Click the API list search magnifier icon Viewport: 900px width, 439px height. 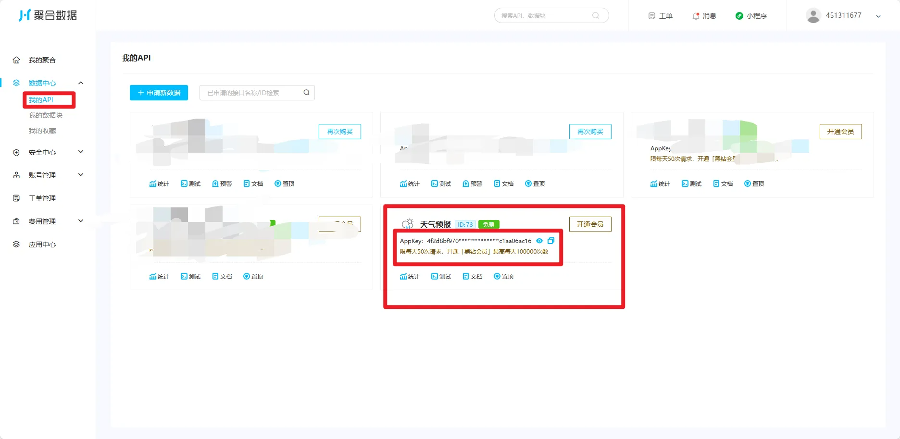point(306,92)
